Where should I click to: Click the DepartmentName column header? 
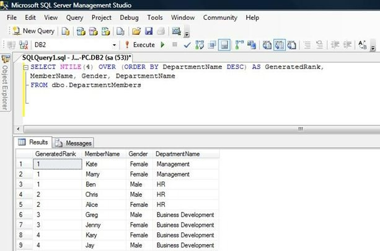click(186, 154)
